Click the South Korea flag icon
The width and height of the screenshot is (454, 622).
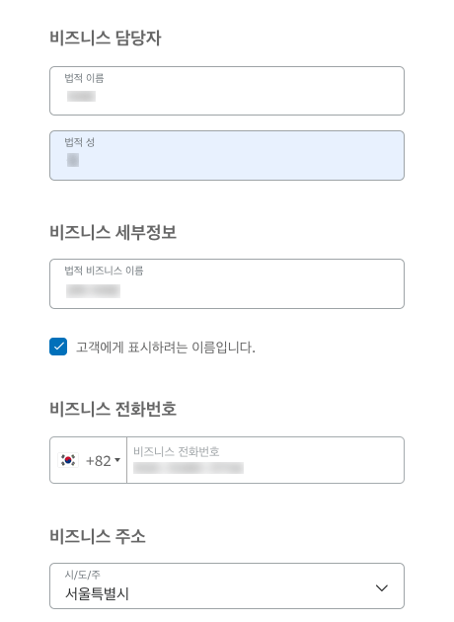click(x=68, y=460)
